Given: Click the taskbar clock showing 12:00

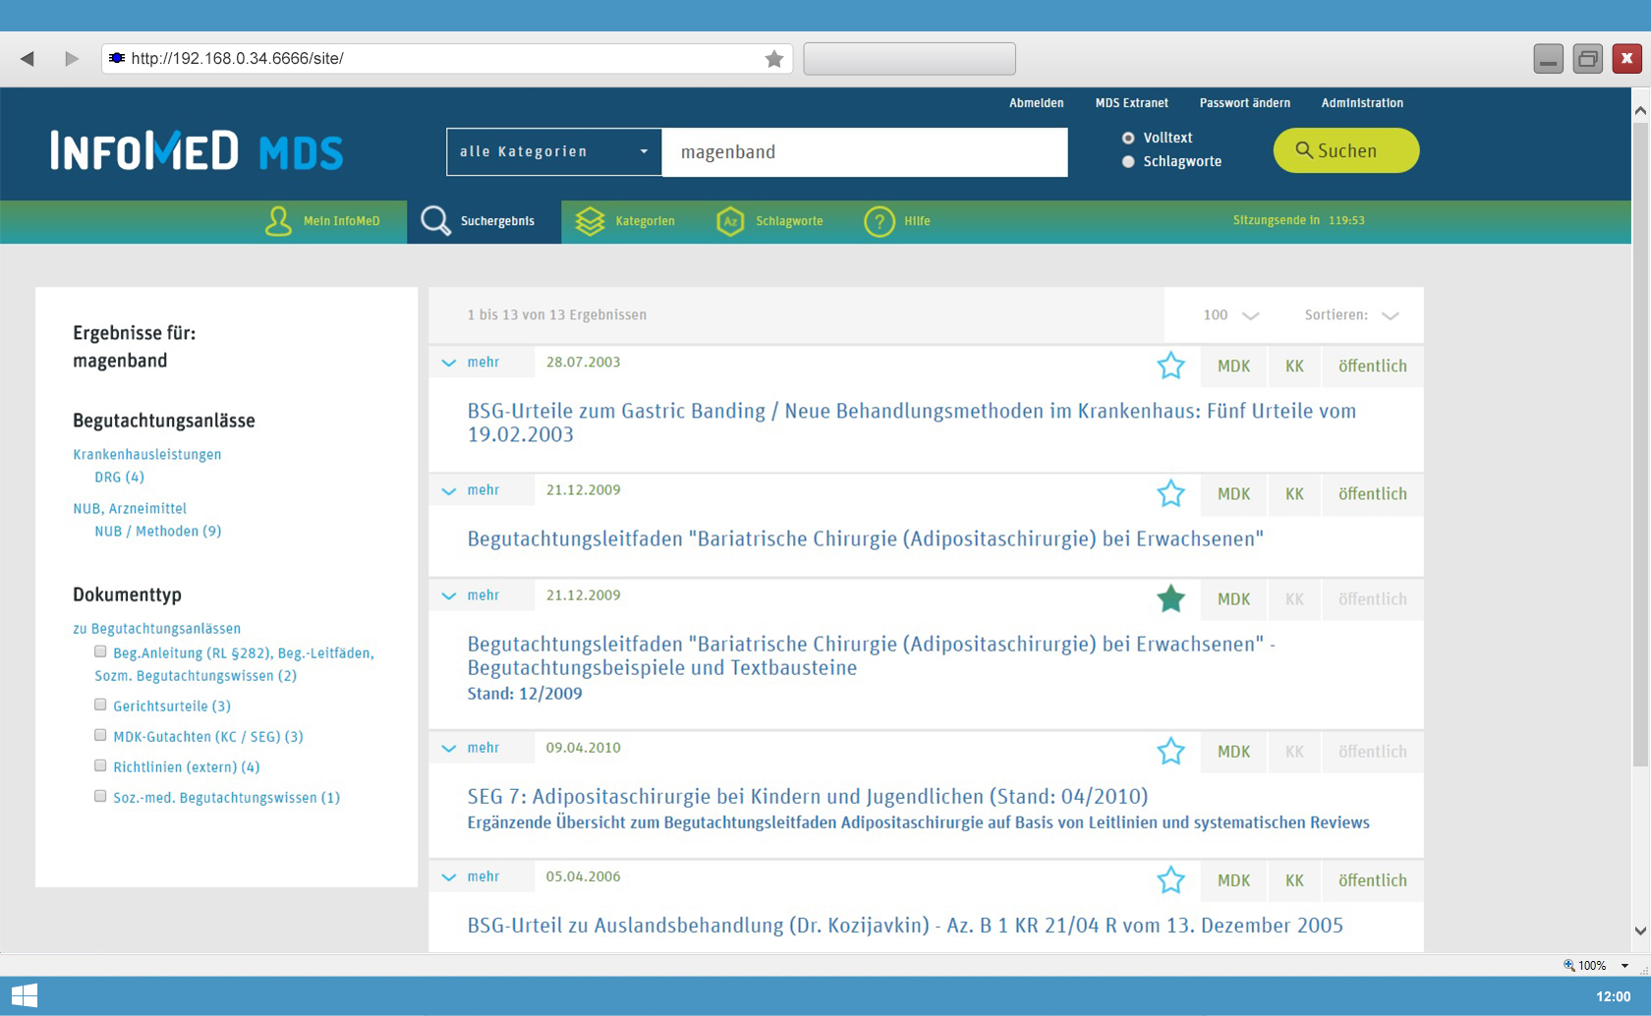Looking at the screenshot, I should [1614, 996].
